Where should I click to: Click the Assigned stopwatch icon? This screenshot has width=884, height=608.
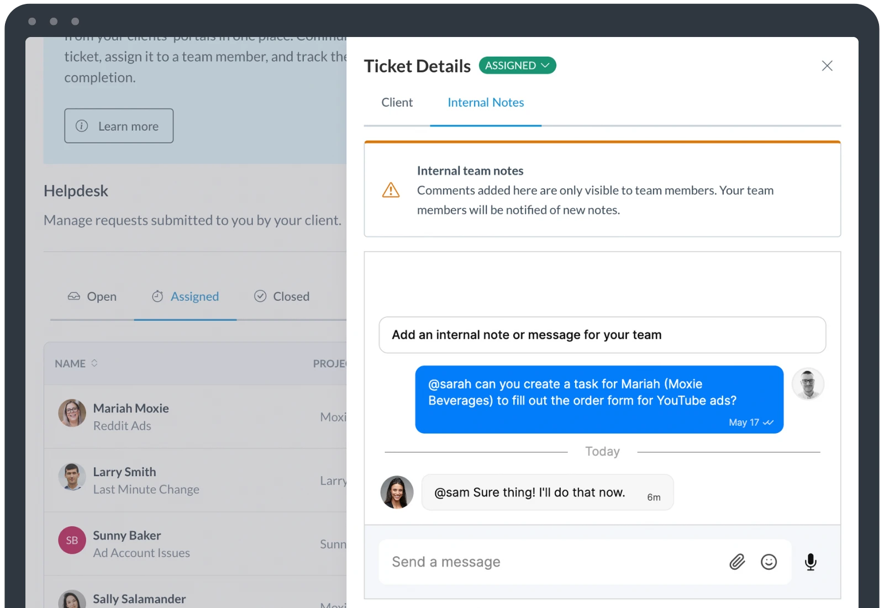pos(157,296)
